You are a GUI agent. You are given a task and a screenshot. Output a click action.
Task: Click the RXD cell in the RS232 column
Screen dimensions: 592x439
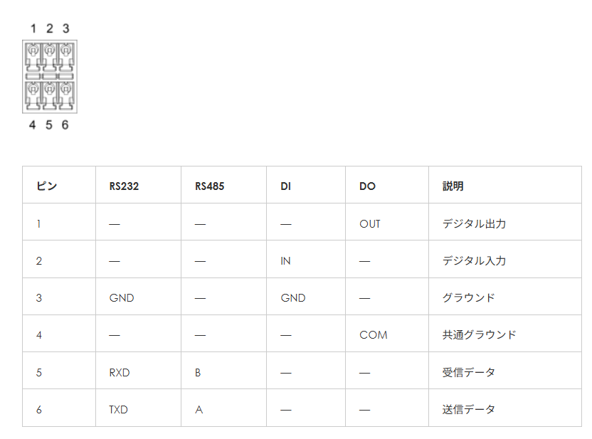click(x=120, y=371)
